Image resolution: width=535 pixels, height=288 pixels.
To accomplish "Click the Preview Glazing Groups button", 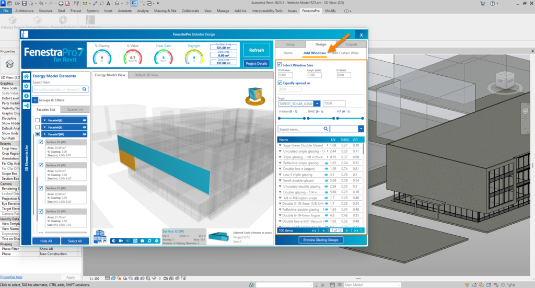I will (x=321, y=240).
